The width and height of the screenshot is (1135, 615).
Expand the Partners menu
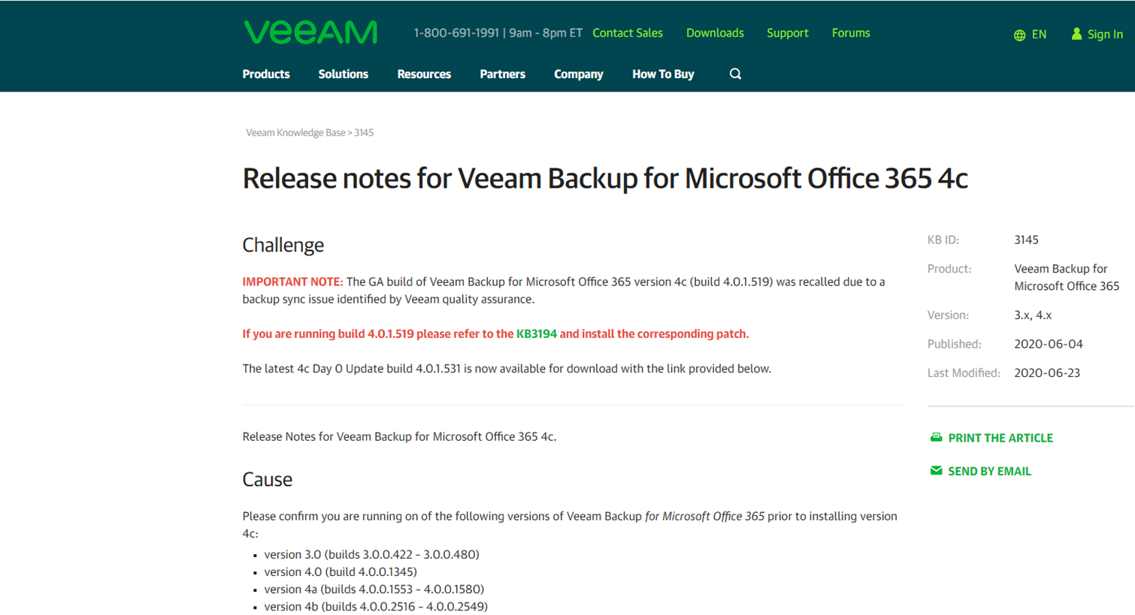[x=502, y=74]
